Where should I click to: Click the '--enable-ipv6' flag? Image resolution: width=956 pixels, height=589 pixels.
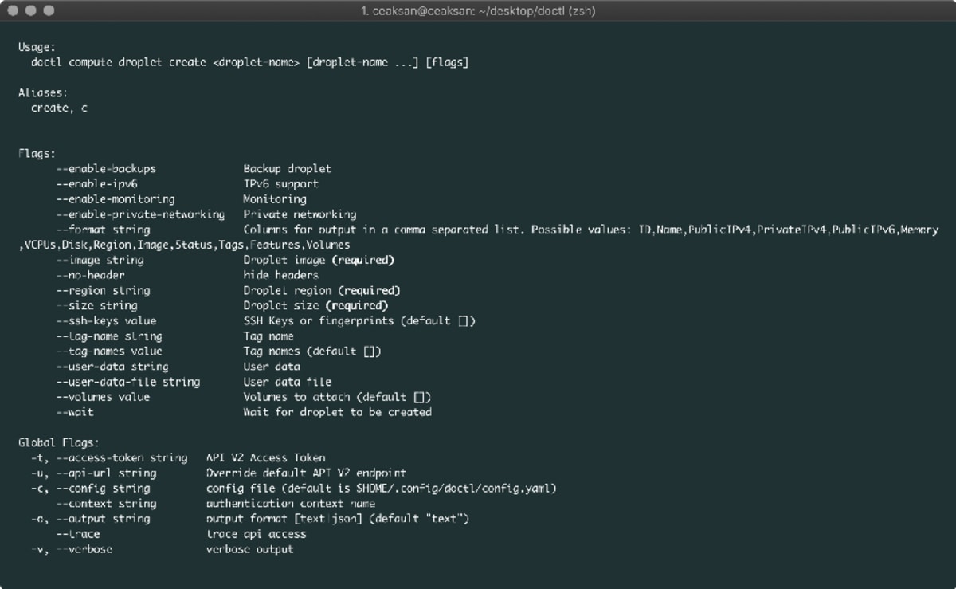pos(96,184)
